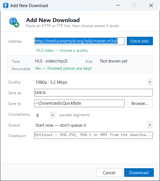
Task: Click the 'Paste an HTTP or FTP link' subtitle
Action: coord(73,26)
